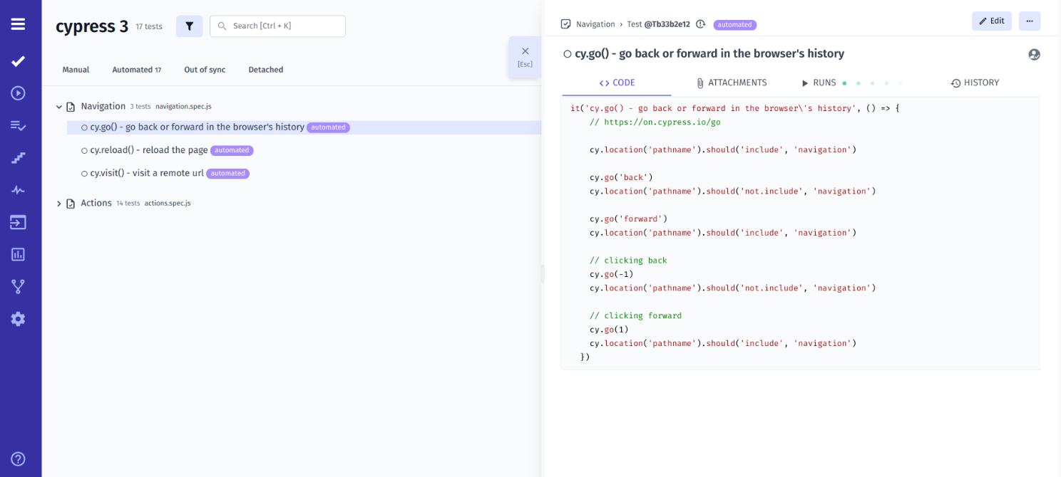Open the three-dots options menu
Screen dimensions: 1061x477
coord(1029,21)
